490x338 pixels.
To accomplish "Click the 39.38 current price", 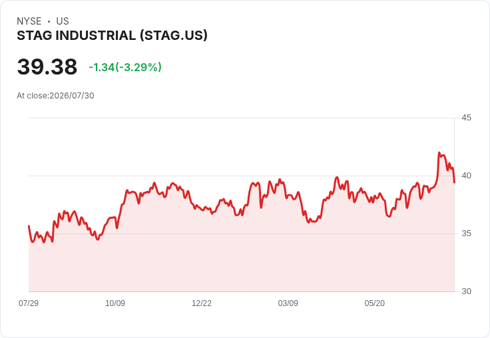I will click(47, 67).
